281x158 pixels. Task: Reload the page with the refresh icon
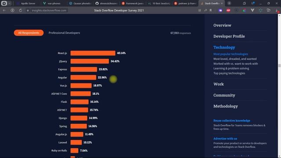click(x=21, y=11)
